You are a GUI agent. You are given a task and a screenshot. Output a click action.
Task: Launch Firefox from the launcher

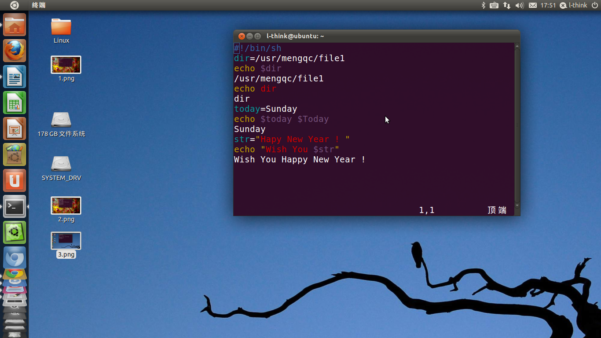click(15, 51)
